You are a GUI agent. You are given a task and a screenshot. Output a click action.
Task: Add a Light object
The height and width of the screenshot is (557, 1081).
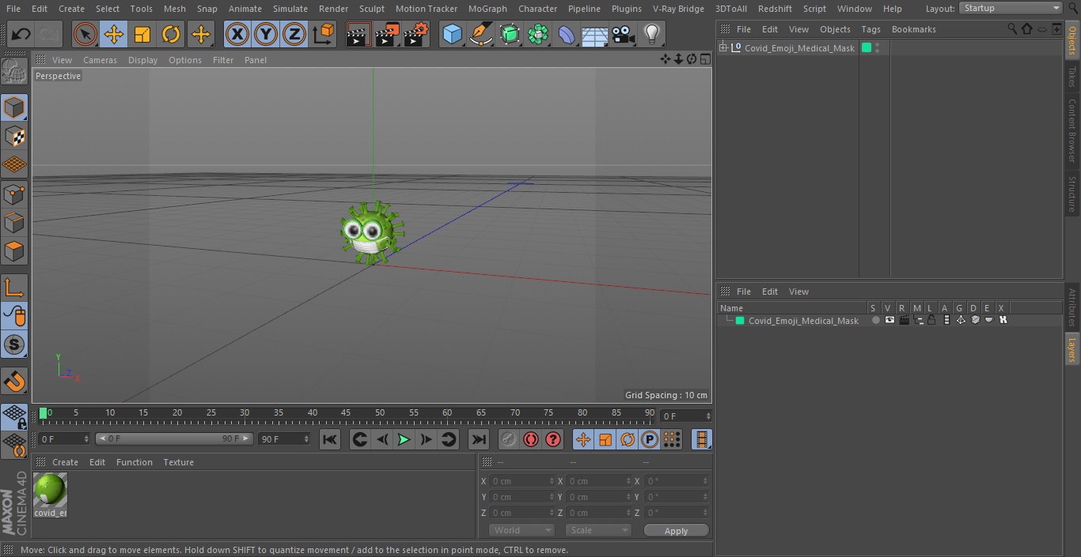652,34
